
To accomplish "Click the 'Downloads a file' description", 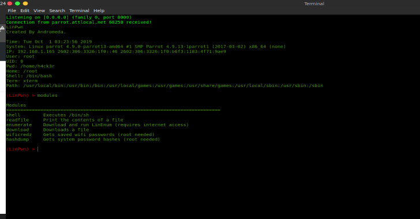I will pos(66,130).
